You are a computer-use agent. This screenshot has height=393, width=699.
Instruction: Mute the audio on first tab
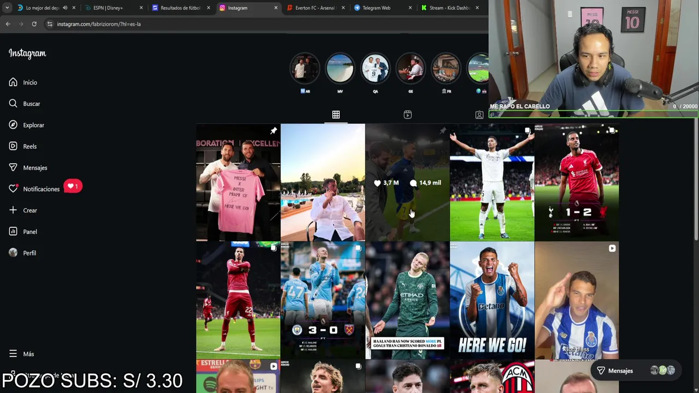[65, 8]
